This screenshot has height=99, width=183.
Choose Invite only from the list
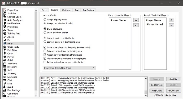coord(45,33)
